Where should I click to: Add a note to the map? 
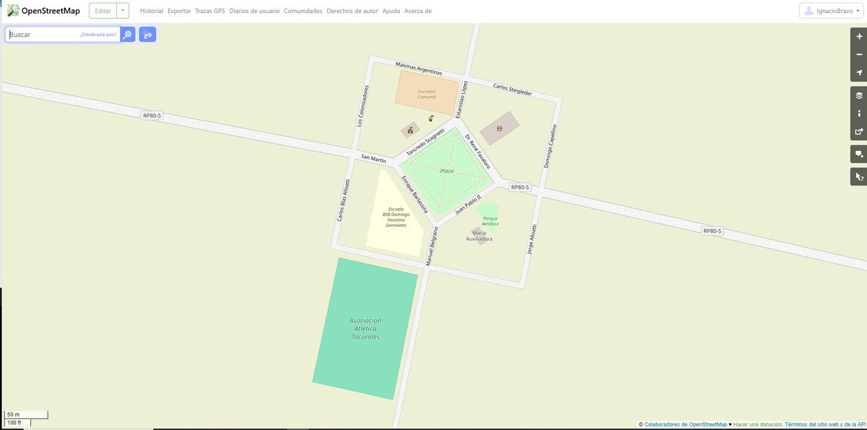pos(858,154)
